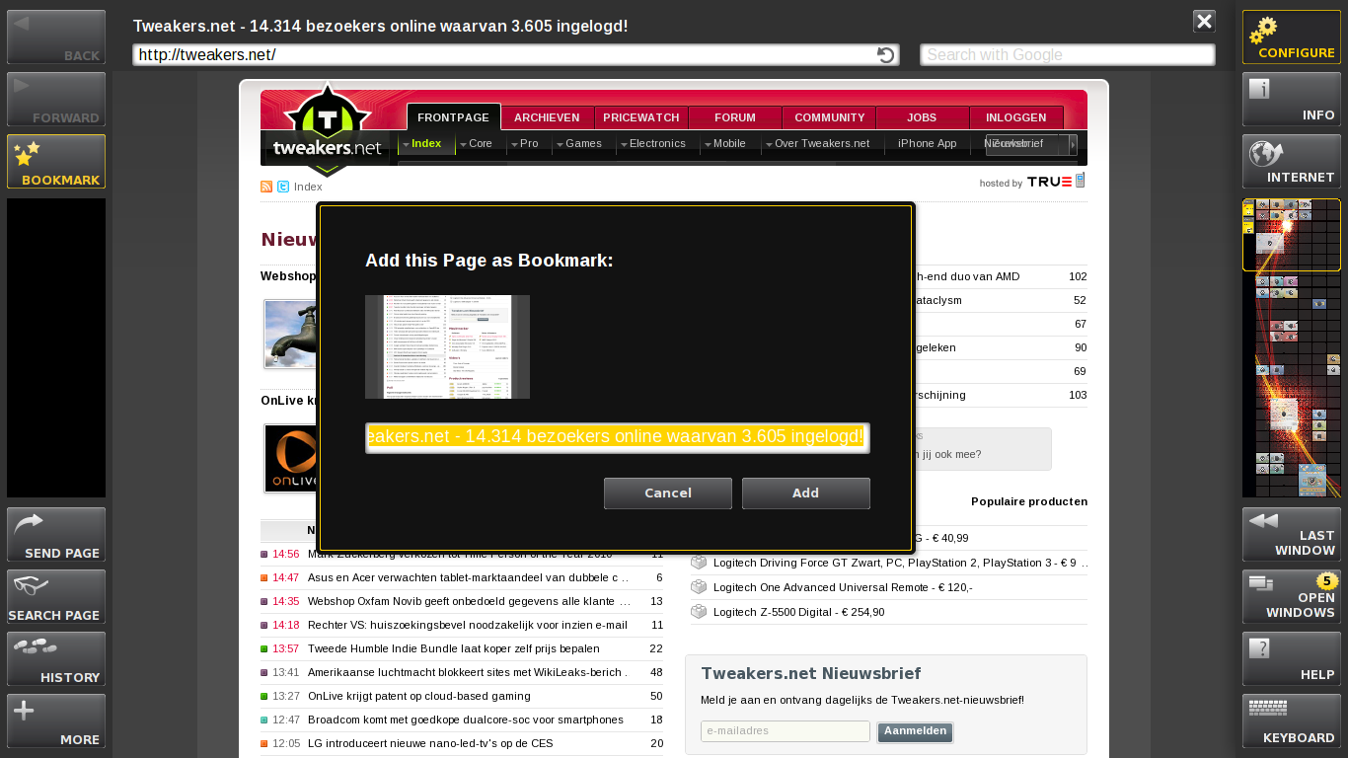Click the orange RSS feed icon
This screenshot has height=758, width=1348.
click(266, 187)
